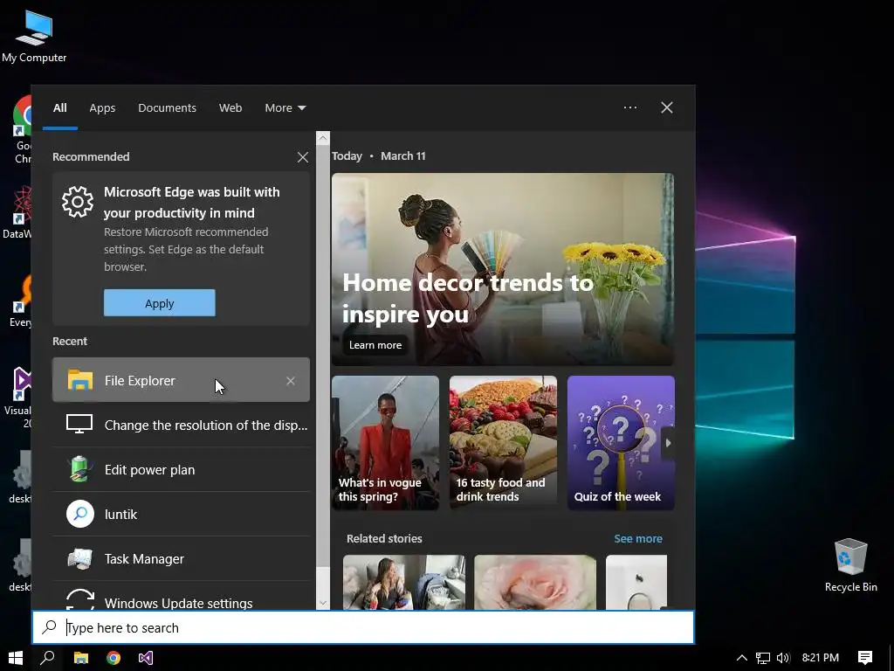The height and width of the screenshot is (671, 894).
Task: Click the Windows Start button
Action: (16, 658)
